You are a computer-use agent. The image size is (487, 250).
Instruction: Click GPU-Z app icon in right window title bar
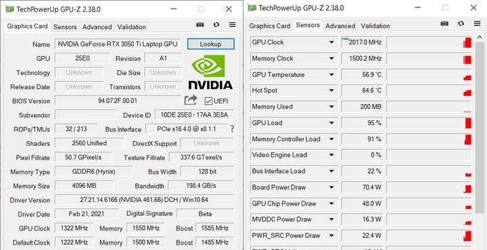(x=252, y=7)
